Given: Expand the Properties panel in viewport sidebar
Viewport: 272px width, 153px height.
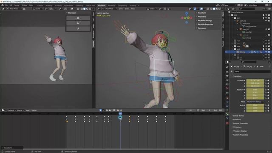Looking at the screenshot, I should pyautogui.click(x=201, y=17).
